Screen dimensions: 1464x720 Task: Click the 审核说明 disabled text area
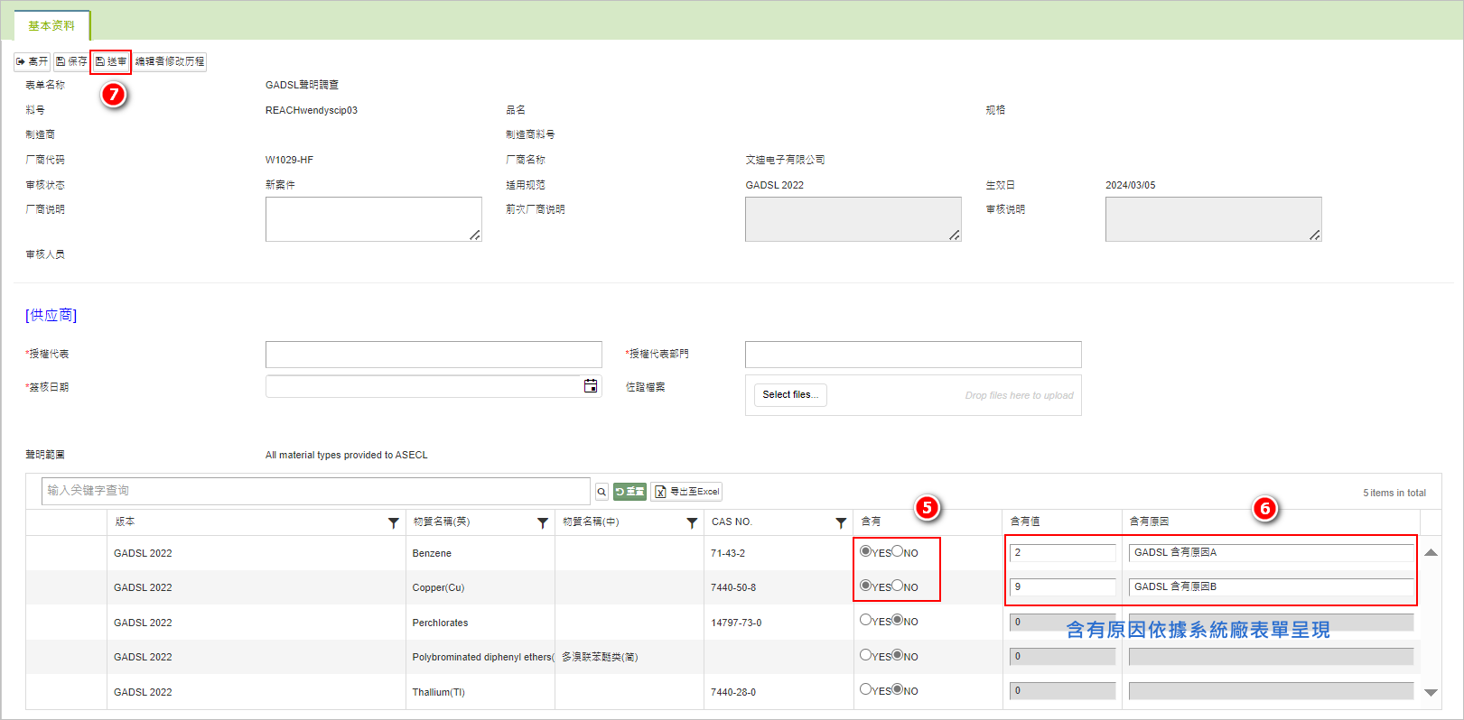tap(1214, 219)
